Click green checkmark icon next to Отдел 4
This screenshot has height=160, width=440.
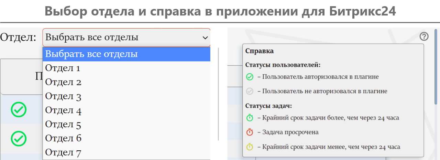click(19, 110)
